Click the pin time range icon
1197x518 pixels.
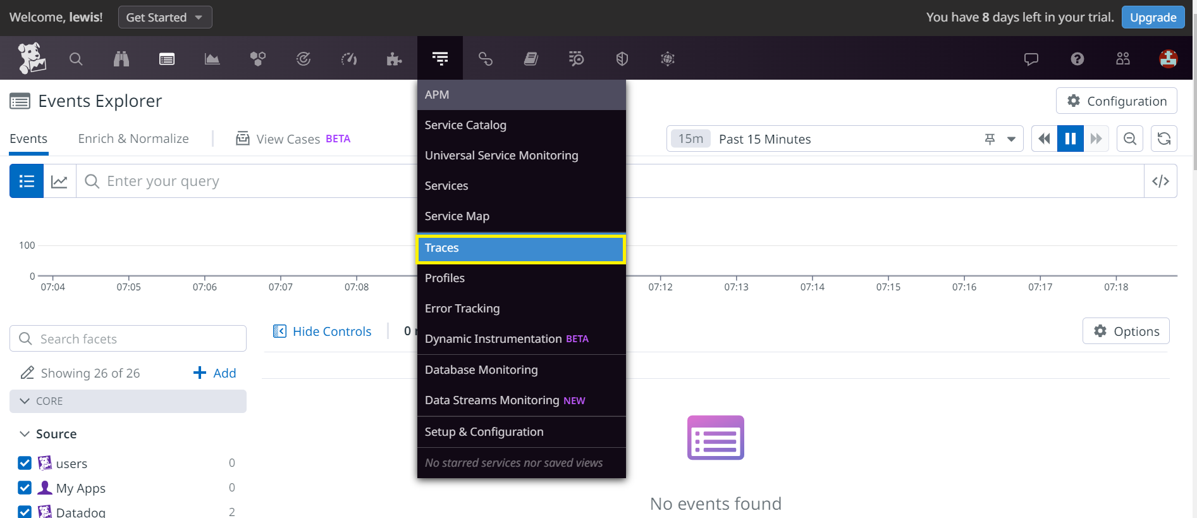(x=990, y=139)
